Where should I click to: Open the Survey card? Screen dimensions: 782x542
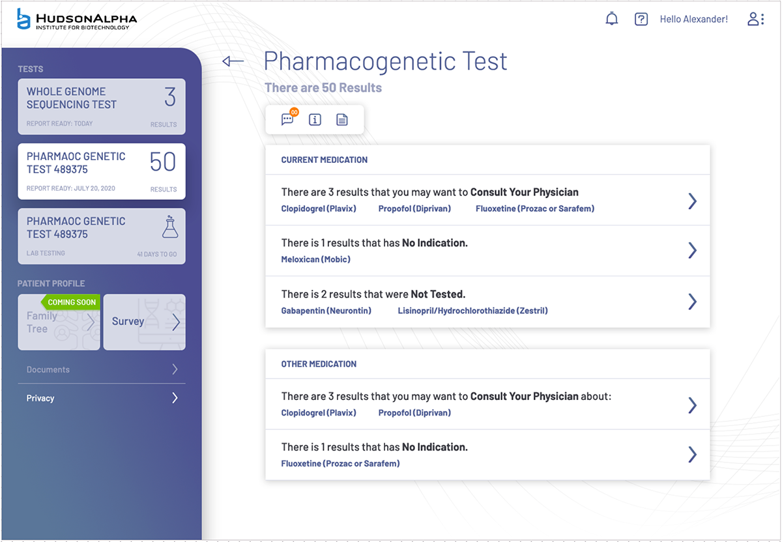click(x=145, y=322)
